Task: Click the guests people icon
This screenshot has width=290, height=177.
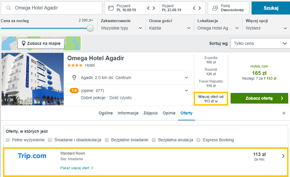Action: click(x=215, y=8)
